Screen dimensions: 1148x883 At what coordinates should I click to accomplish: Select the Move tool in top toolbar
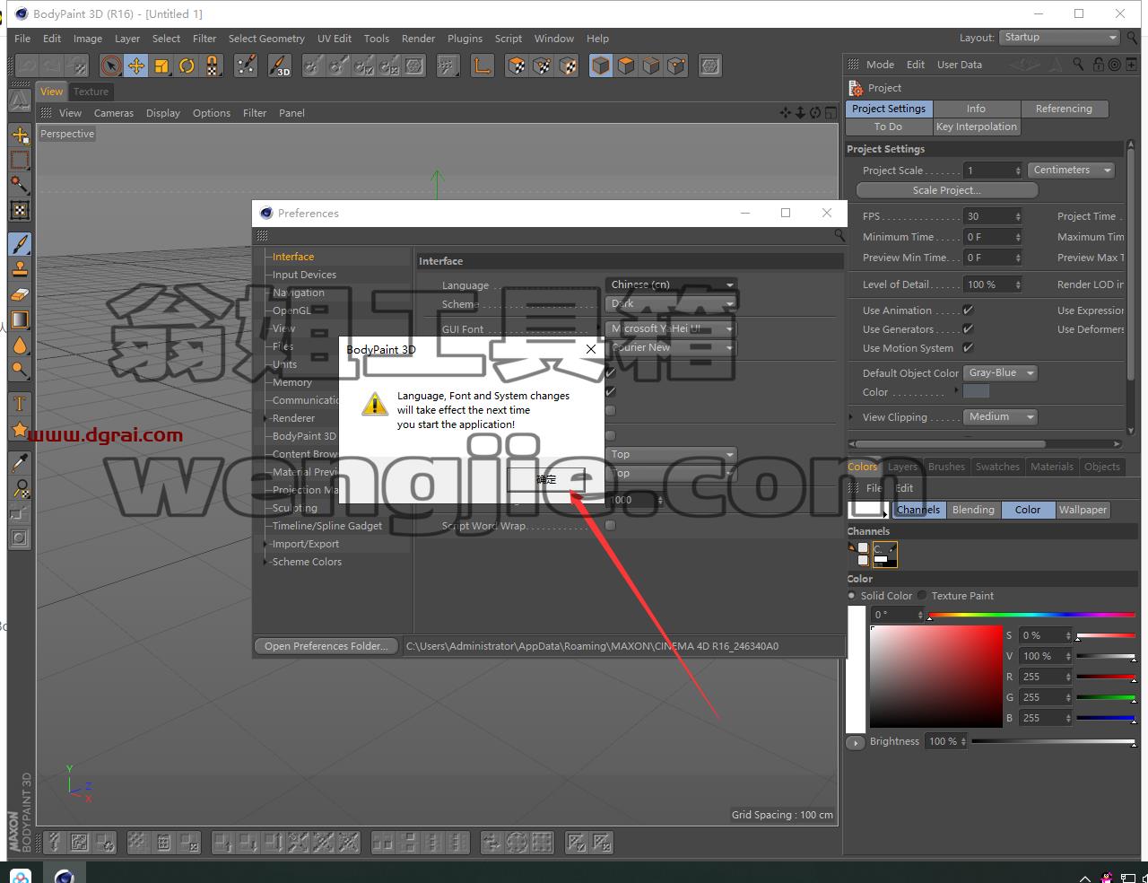point(136,66)
